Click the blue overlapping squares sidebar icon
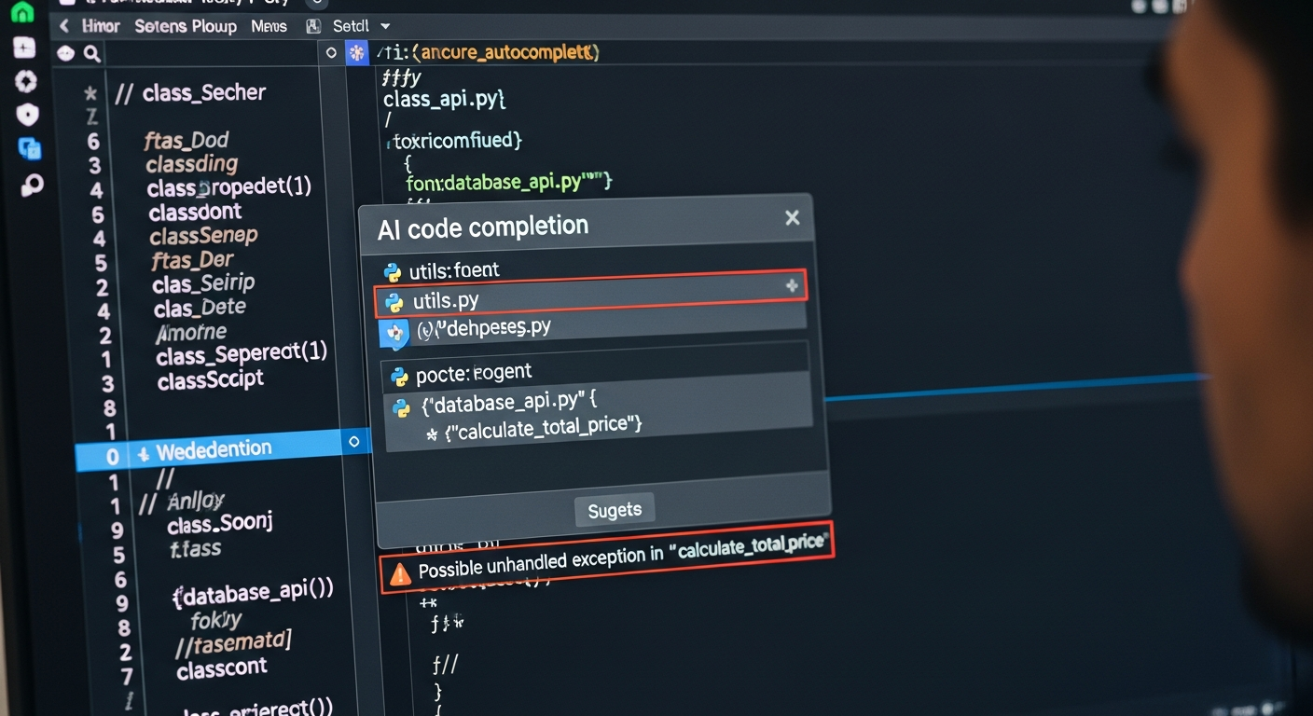 (x=30, y=148)
